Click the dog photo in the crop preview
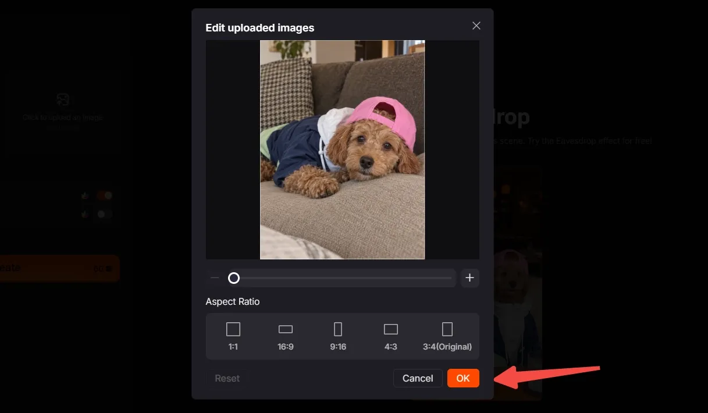Viewport: 708px width, 413px height. pyautogui.click(x=342, y=149)
